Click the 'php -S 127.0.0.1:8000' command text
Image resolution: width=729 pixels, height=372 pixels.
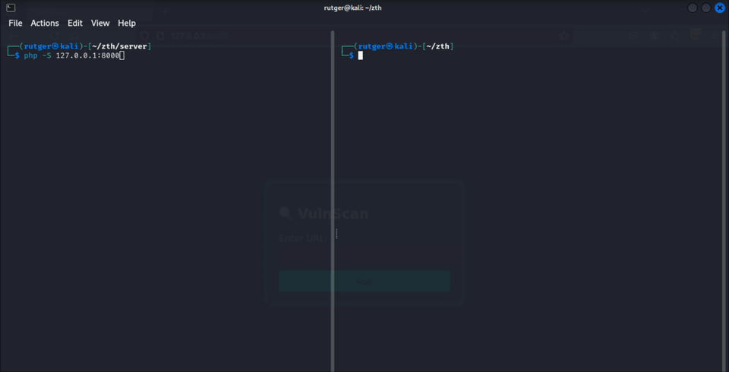pyautogui.click(x=72, y=55)
